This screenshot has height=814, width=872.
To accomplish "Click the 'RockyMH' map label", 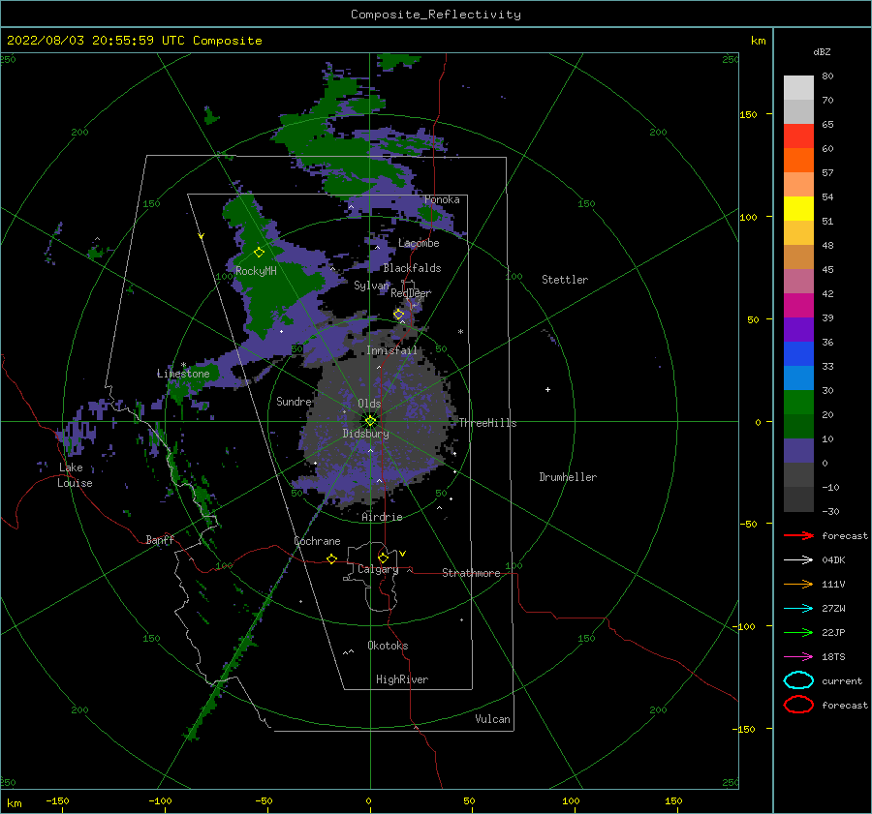I will point(256,271).
